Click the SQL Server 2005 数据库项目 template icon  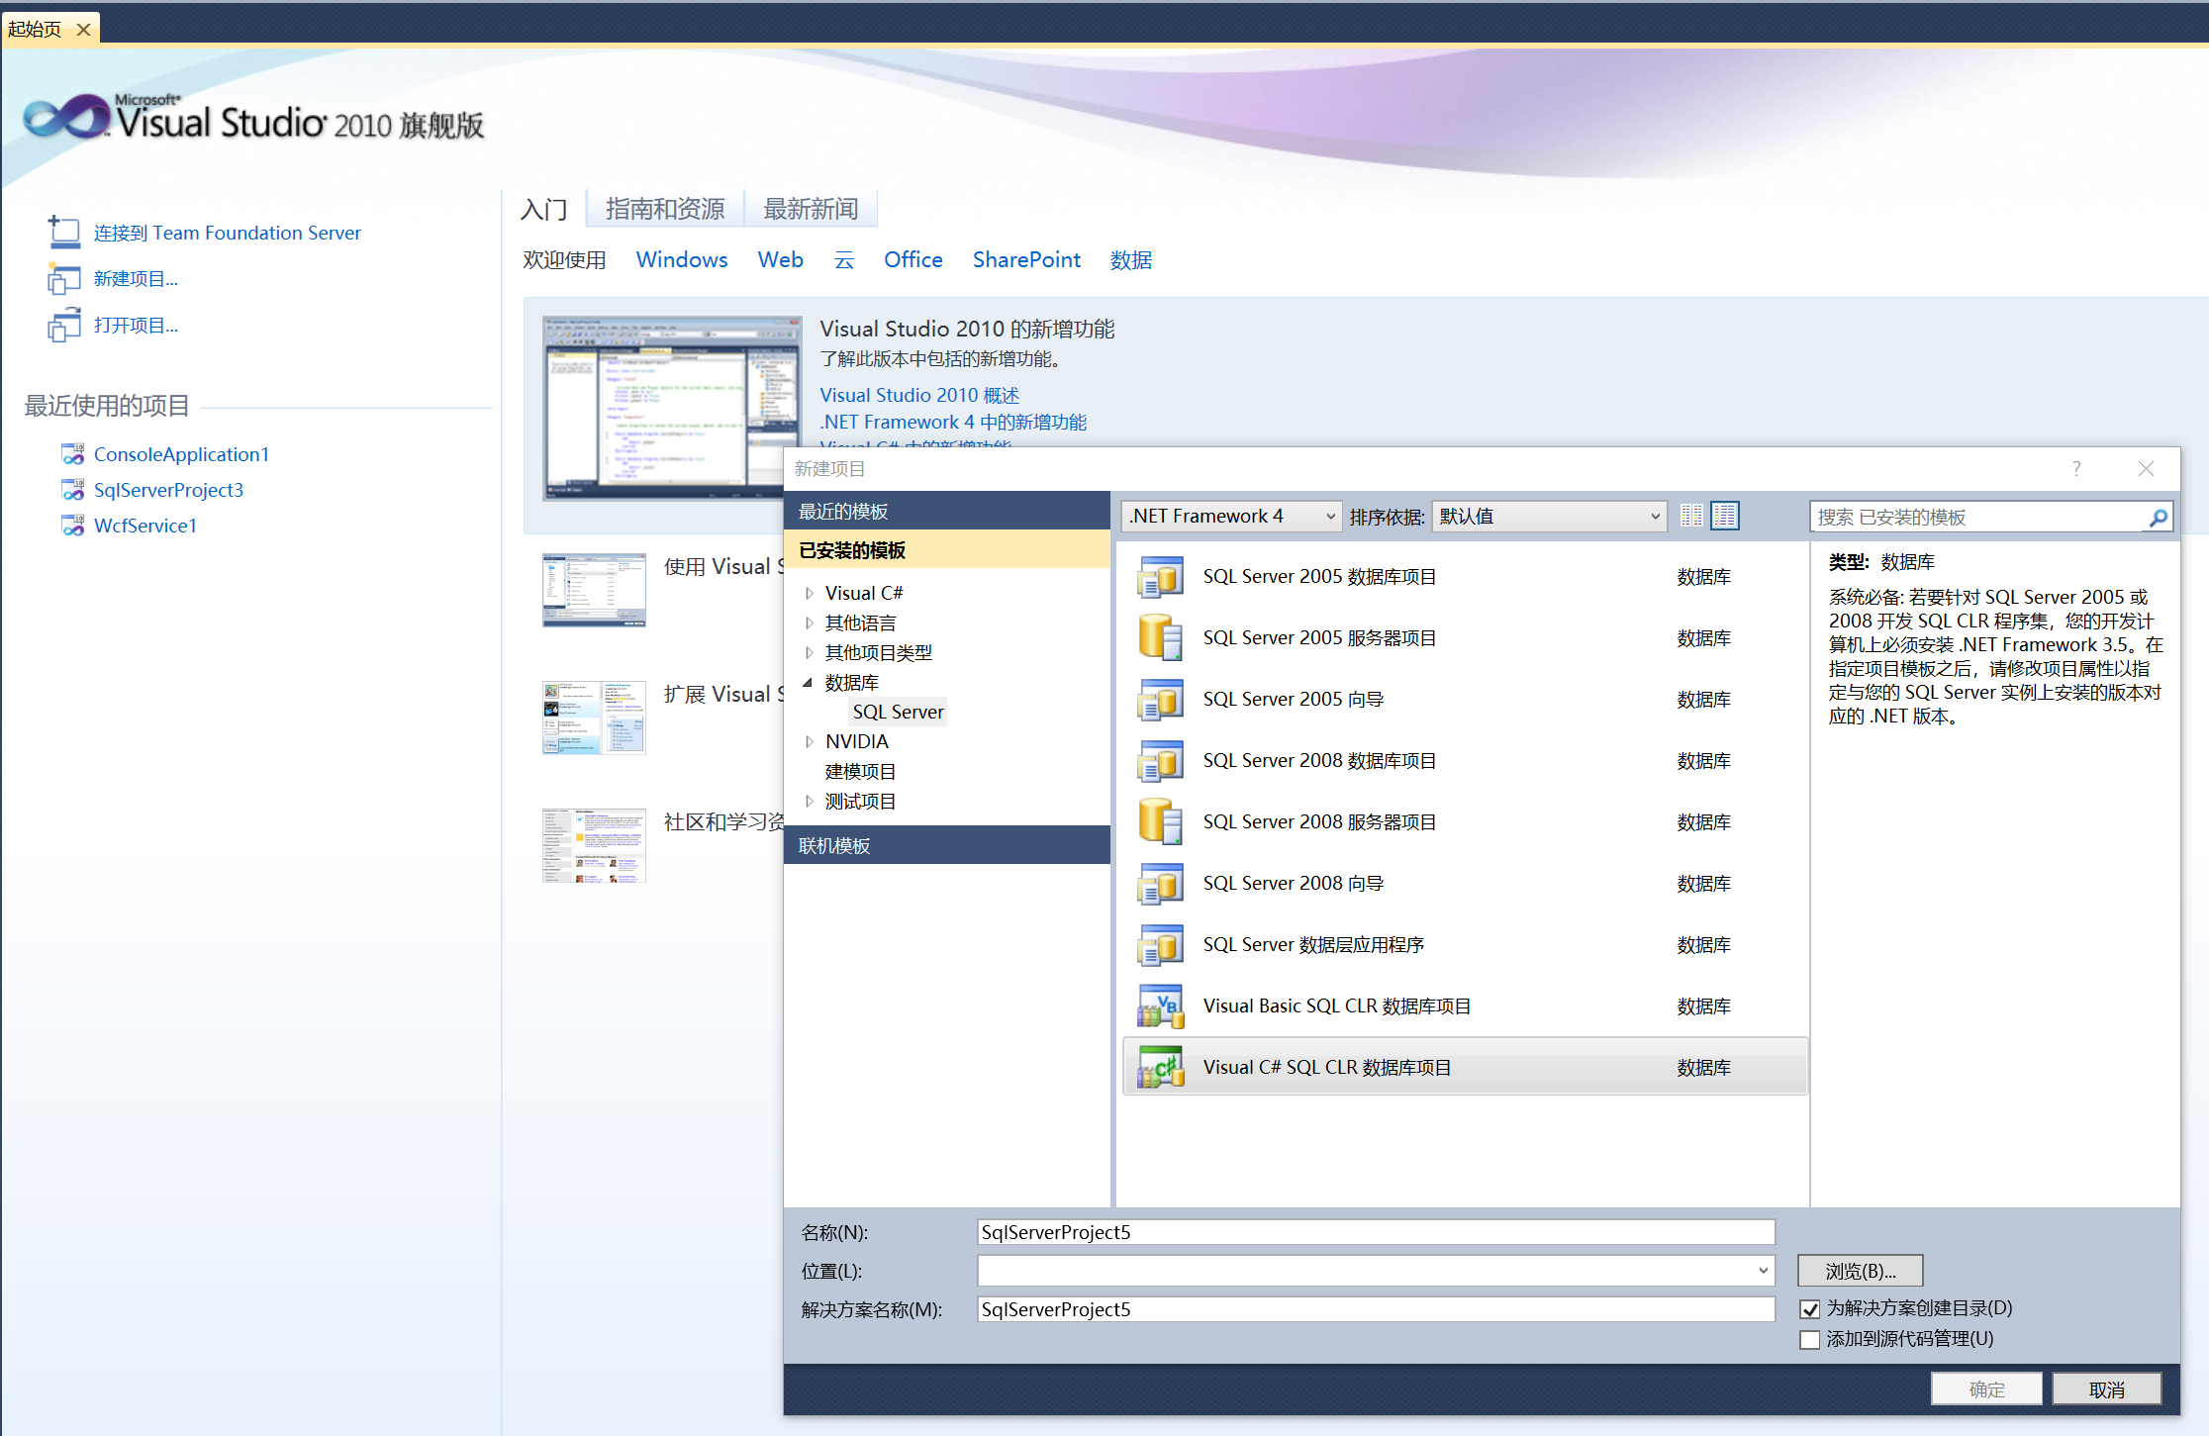1160,577
